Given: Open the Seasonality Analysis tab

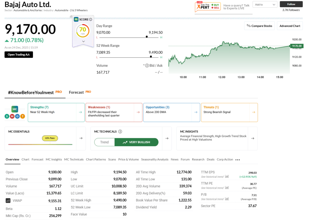Looking at the screenshot, I should tap(154, 159).
